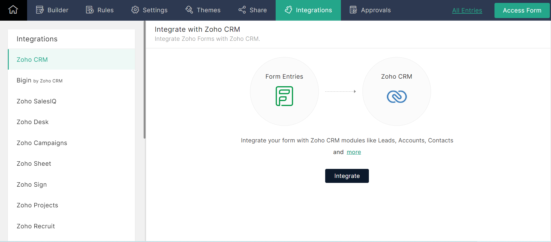Click 'Integrate Zoho Forms with Zoho CRM.' subtitle
The image size is (551, 242).
[207, 39]
